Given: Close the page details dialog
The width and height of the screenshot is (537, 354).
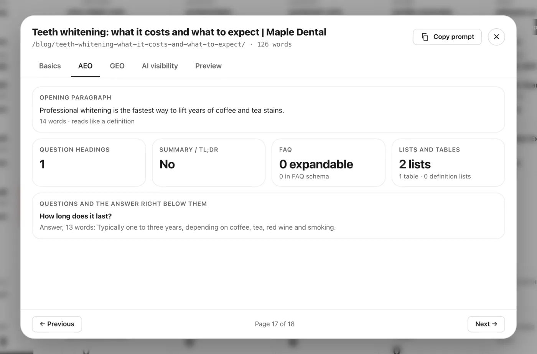Looking at the screenshot, I should (496, 37).
